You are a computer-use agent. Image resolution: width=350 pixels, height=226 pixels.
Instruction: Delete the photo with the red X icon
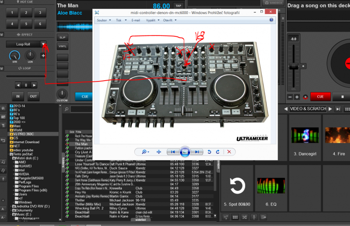point(229,152)
